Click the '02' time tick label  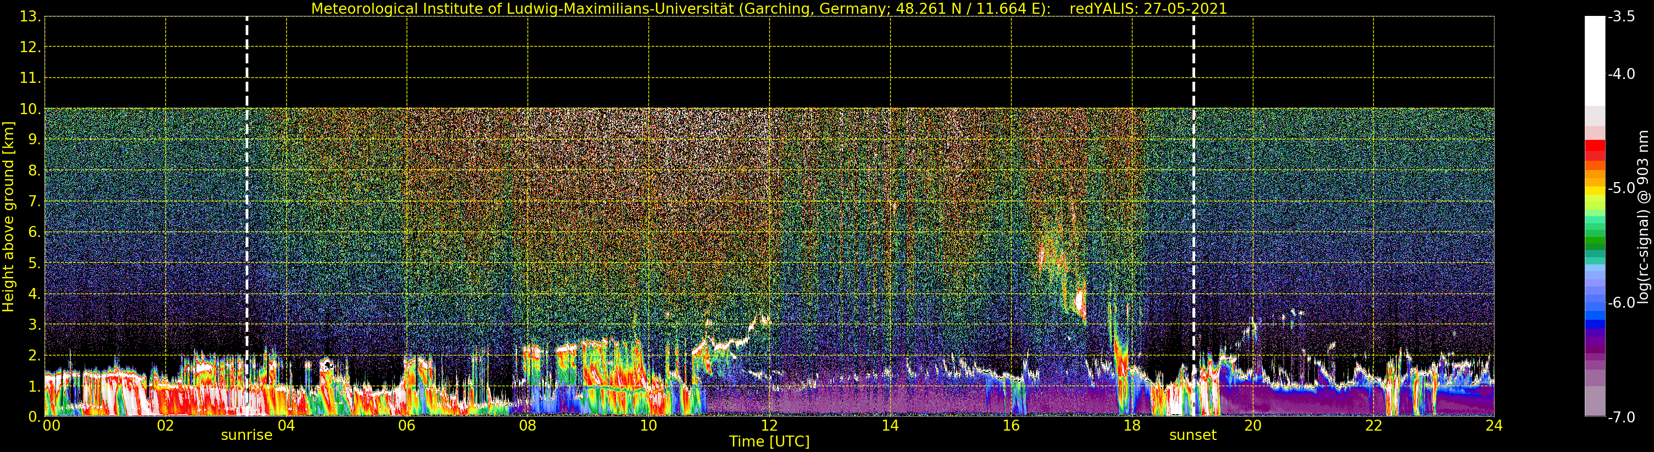165,426
